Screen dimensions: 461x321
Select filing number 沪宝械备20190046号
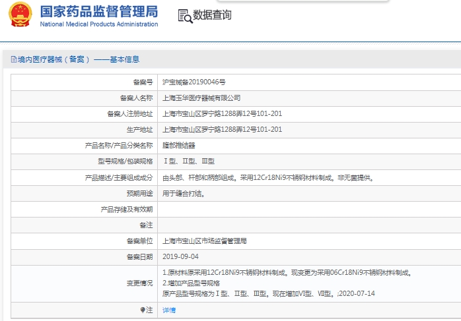click(x=194, y=82)
